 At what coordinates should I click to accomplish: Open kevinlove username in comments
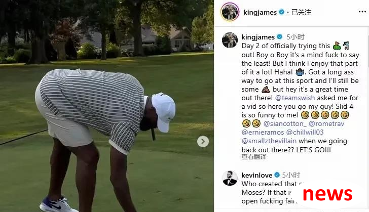pyautogui.click(x=257, y=175)
